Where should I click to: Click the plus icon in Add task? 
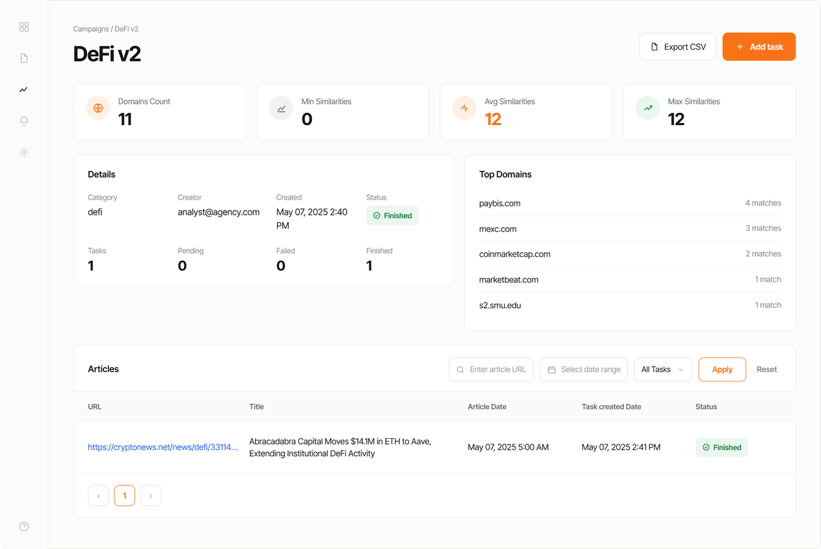pyautogui.click(x=740, y=47)
